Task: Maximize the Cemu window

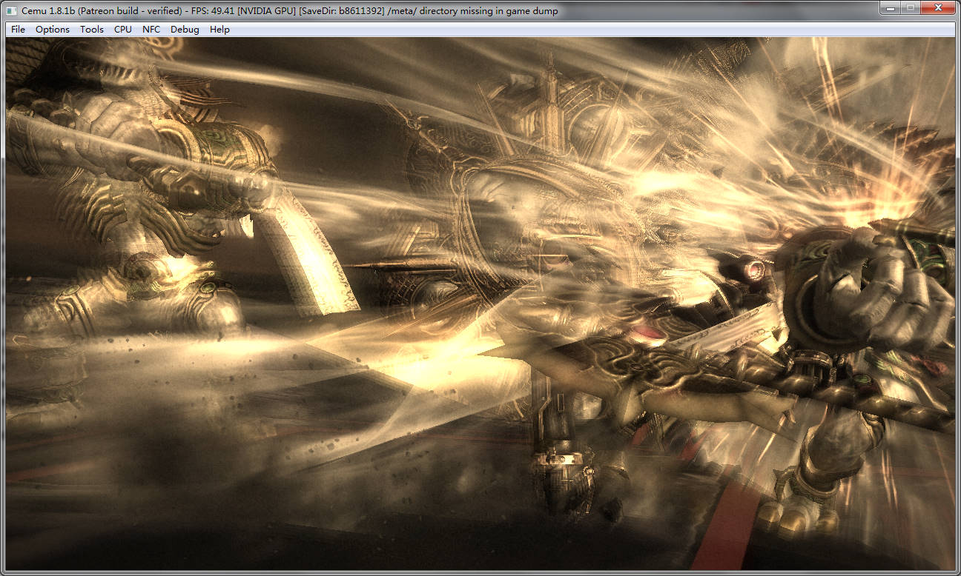Action: (x=909, y=7)
